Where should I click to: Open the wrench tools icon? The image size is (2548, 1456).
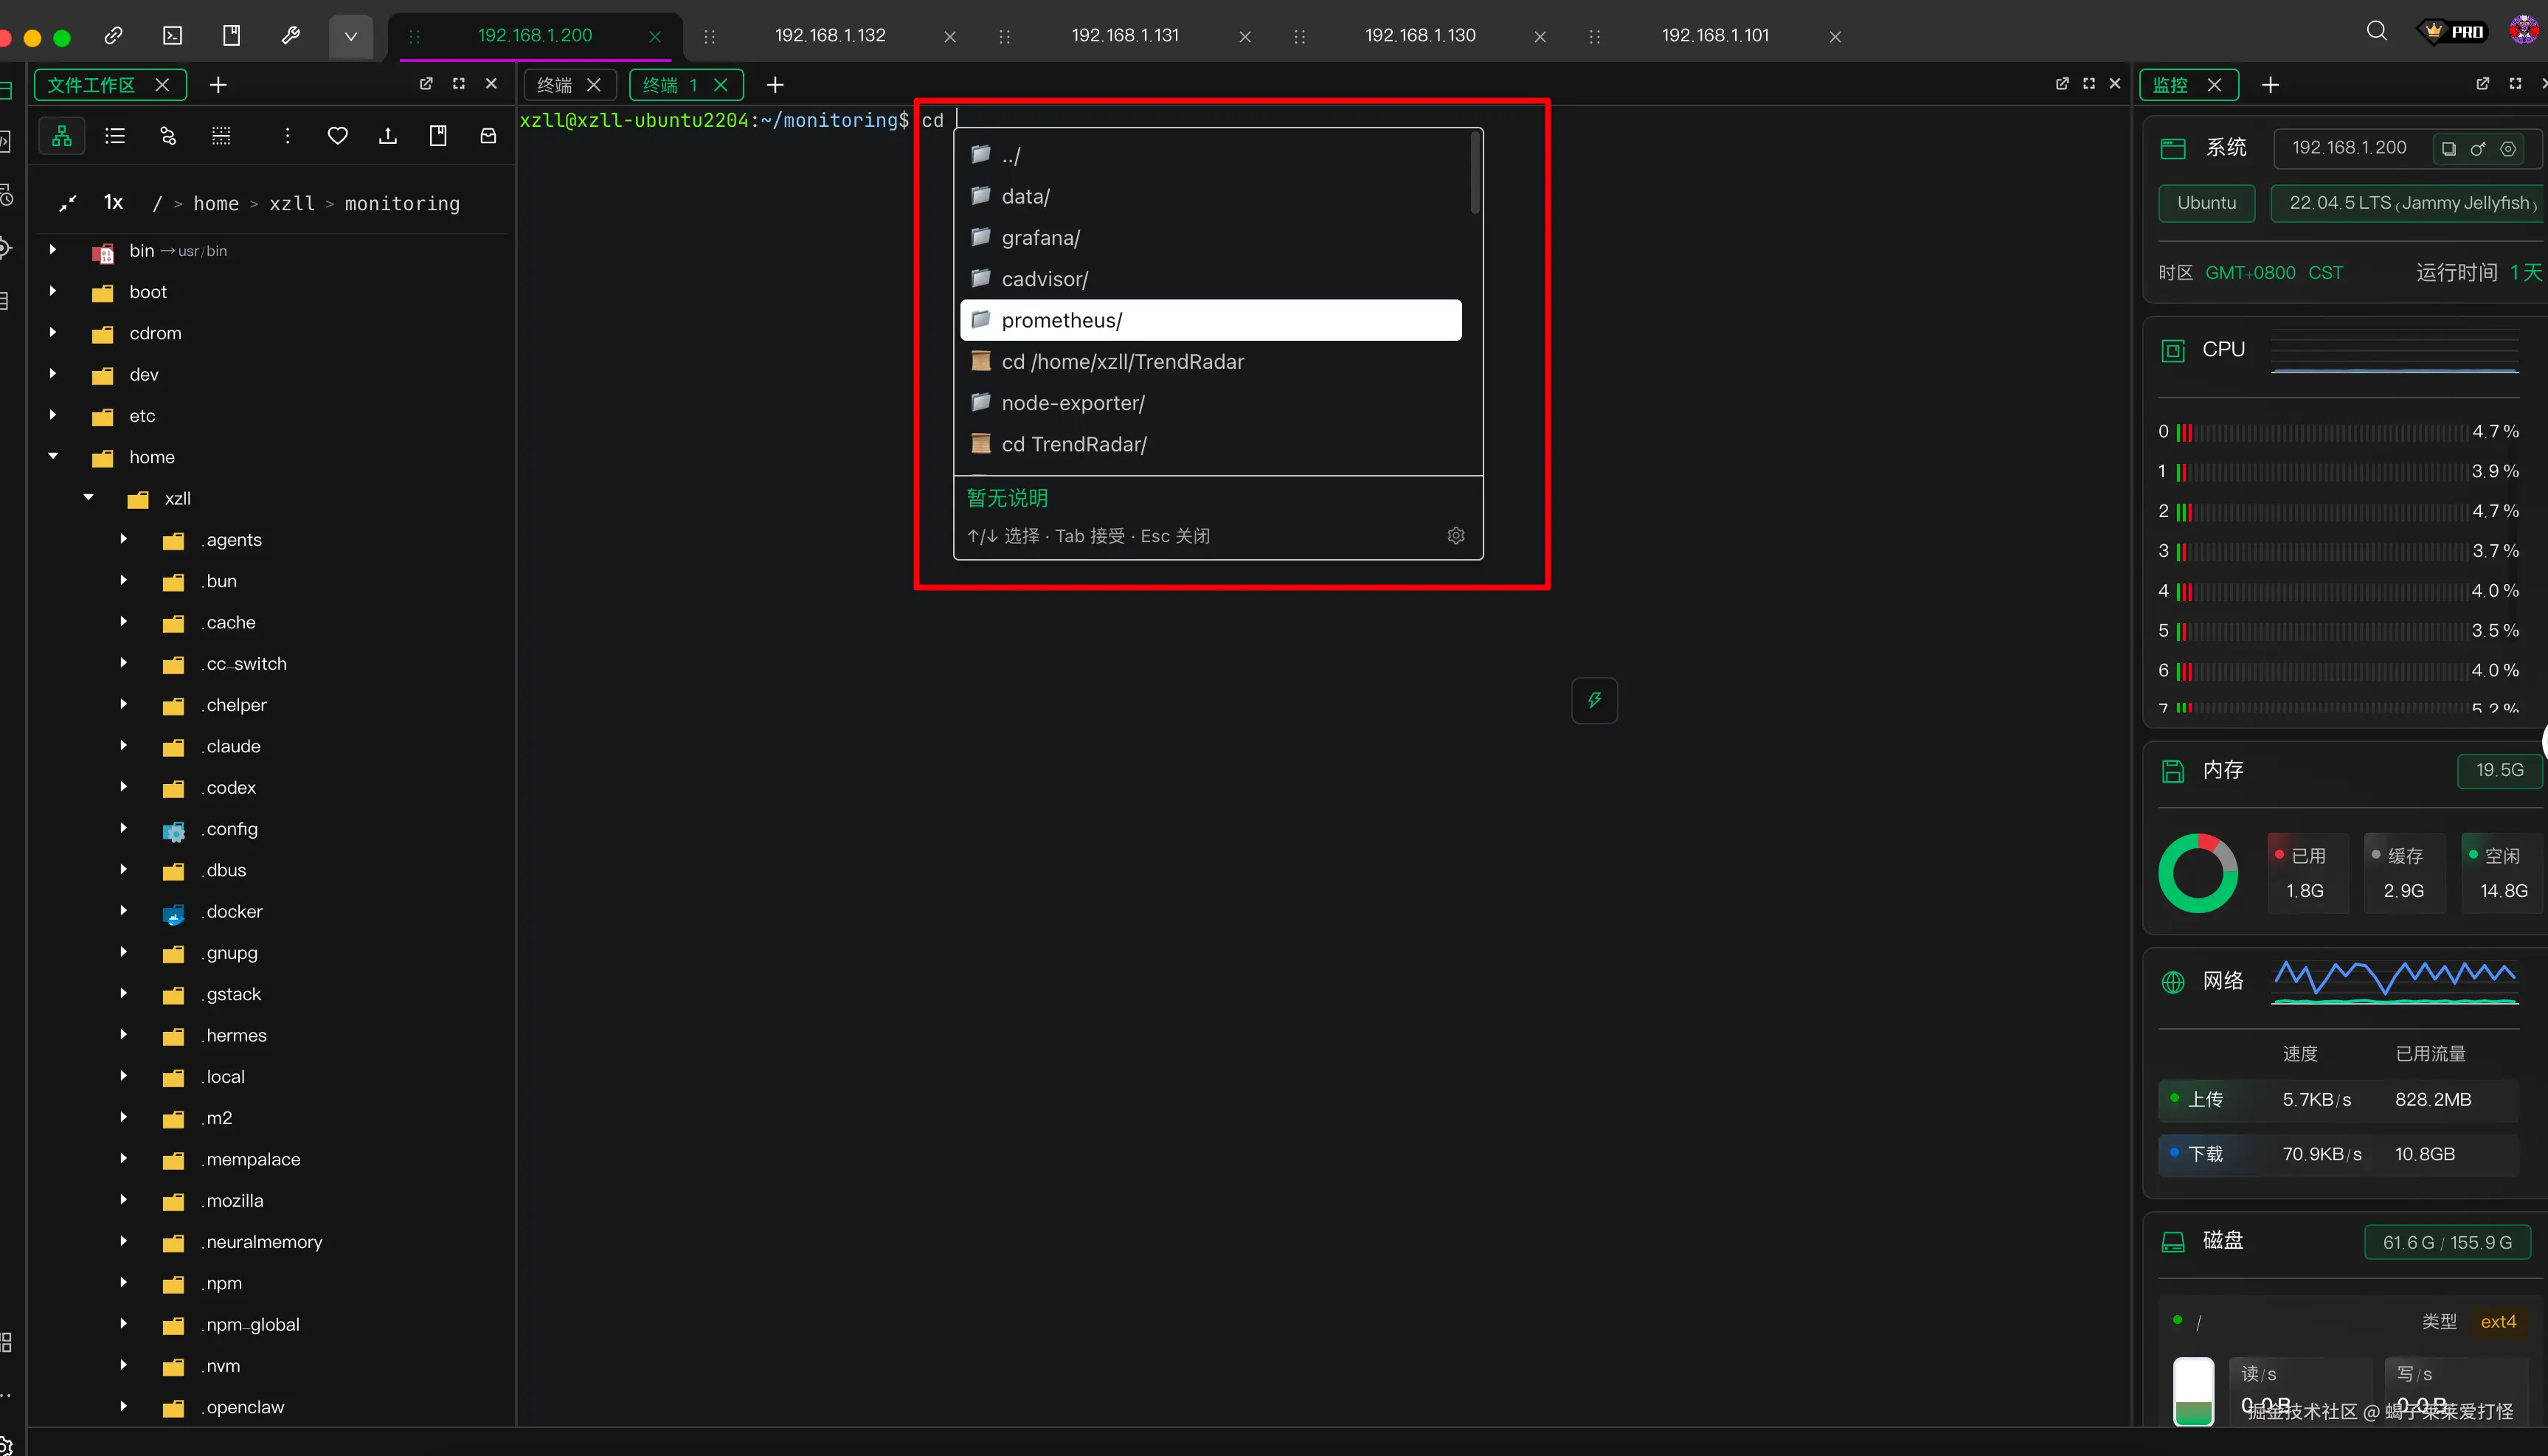click(290, 36)
